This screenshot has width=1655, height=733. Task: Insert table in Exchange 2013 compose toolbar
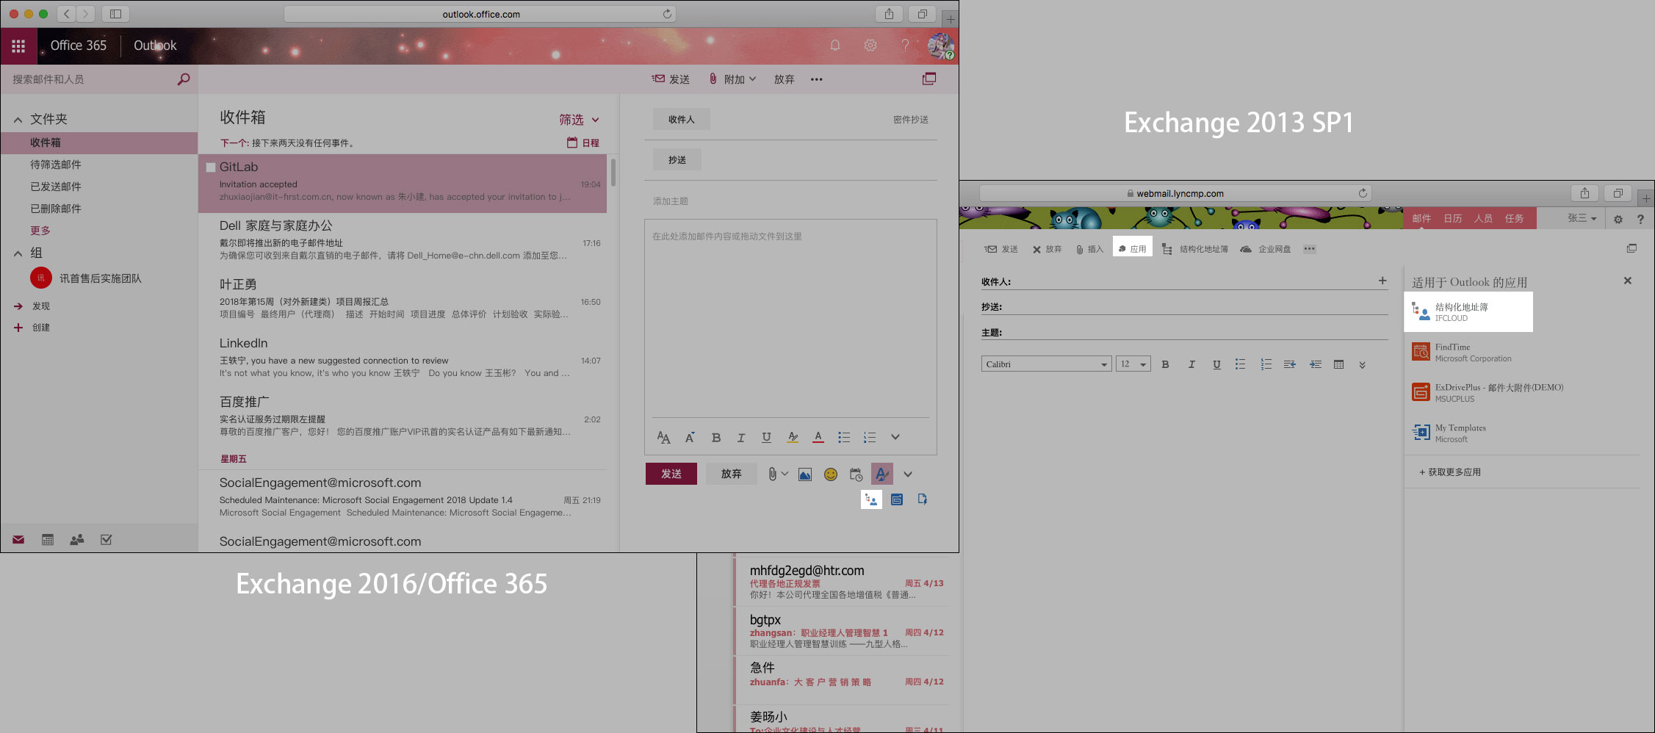[x=1338, y=364]
